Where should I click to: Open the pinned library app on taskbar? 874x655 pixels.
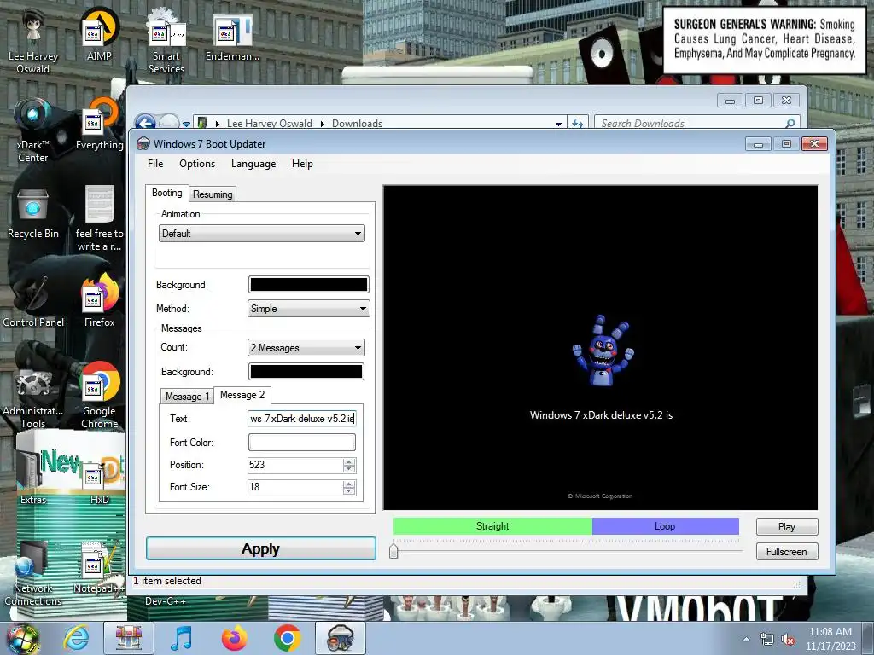pyautogui.click(x=129, y=638)
